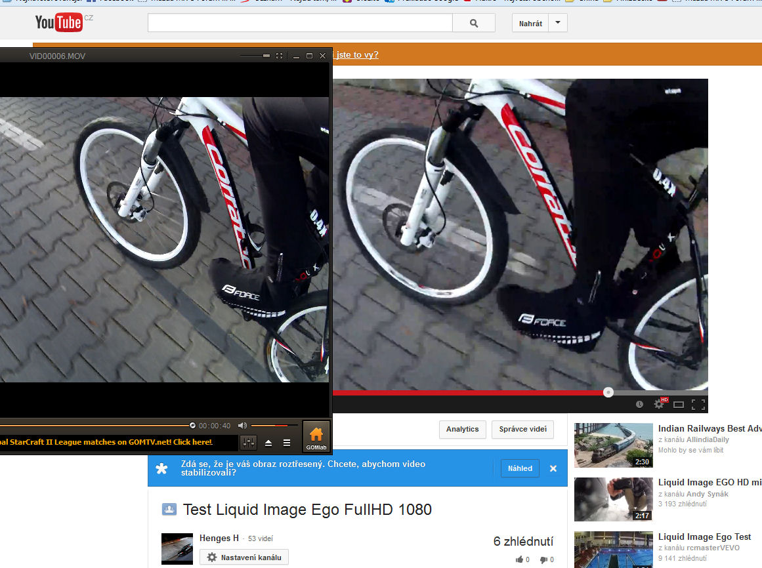Screen dimensions: 762x568
Task: Adjust the GOM Player volume slider
Action: [x=274, y=425]
